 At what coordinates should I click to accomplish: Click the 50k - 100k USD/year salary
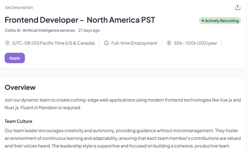coord(195,43)
